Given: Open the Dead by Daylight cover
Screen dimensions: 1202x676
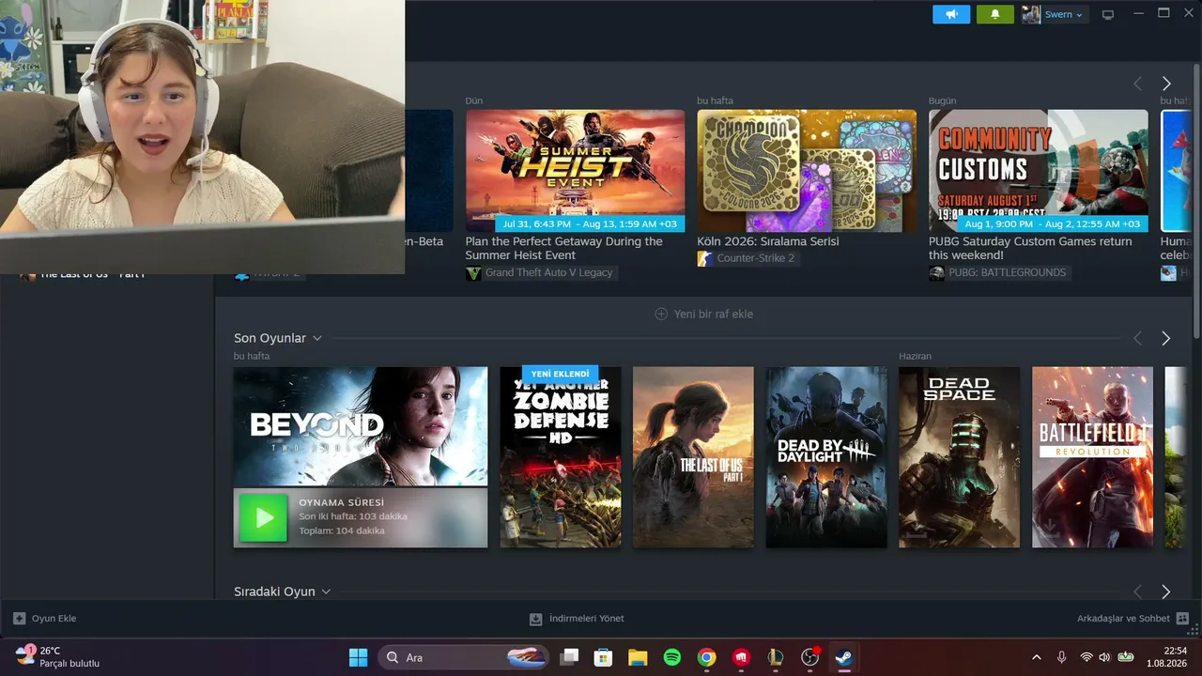Looking at the screenshot, I should pyautogui.click(x=826, y=457).
